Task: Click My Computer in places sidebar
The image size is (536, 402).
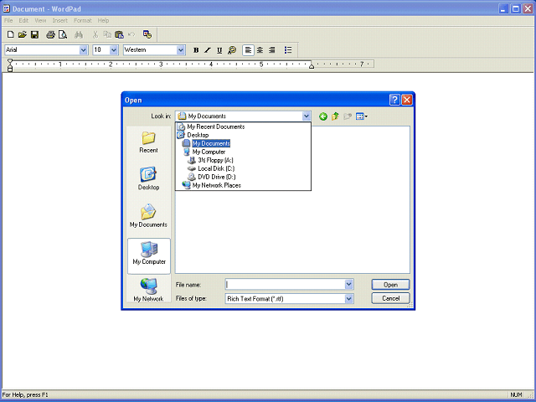Action: tap(149, 255)
